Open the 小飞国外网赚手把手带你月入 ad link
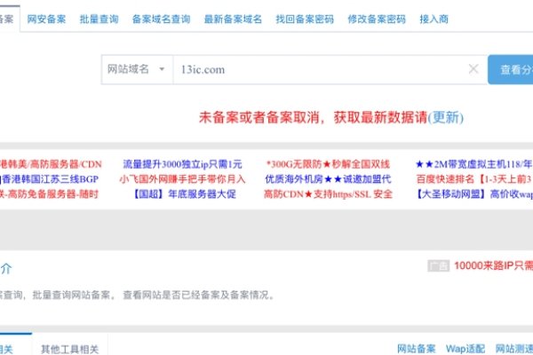 point(182,179)
